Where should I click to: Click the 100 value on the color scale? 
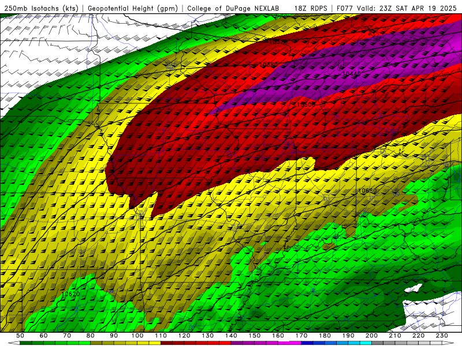pos(137,336)
